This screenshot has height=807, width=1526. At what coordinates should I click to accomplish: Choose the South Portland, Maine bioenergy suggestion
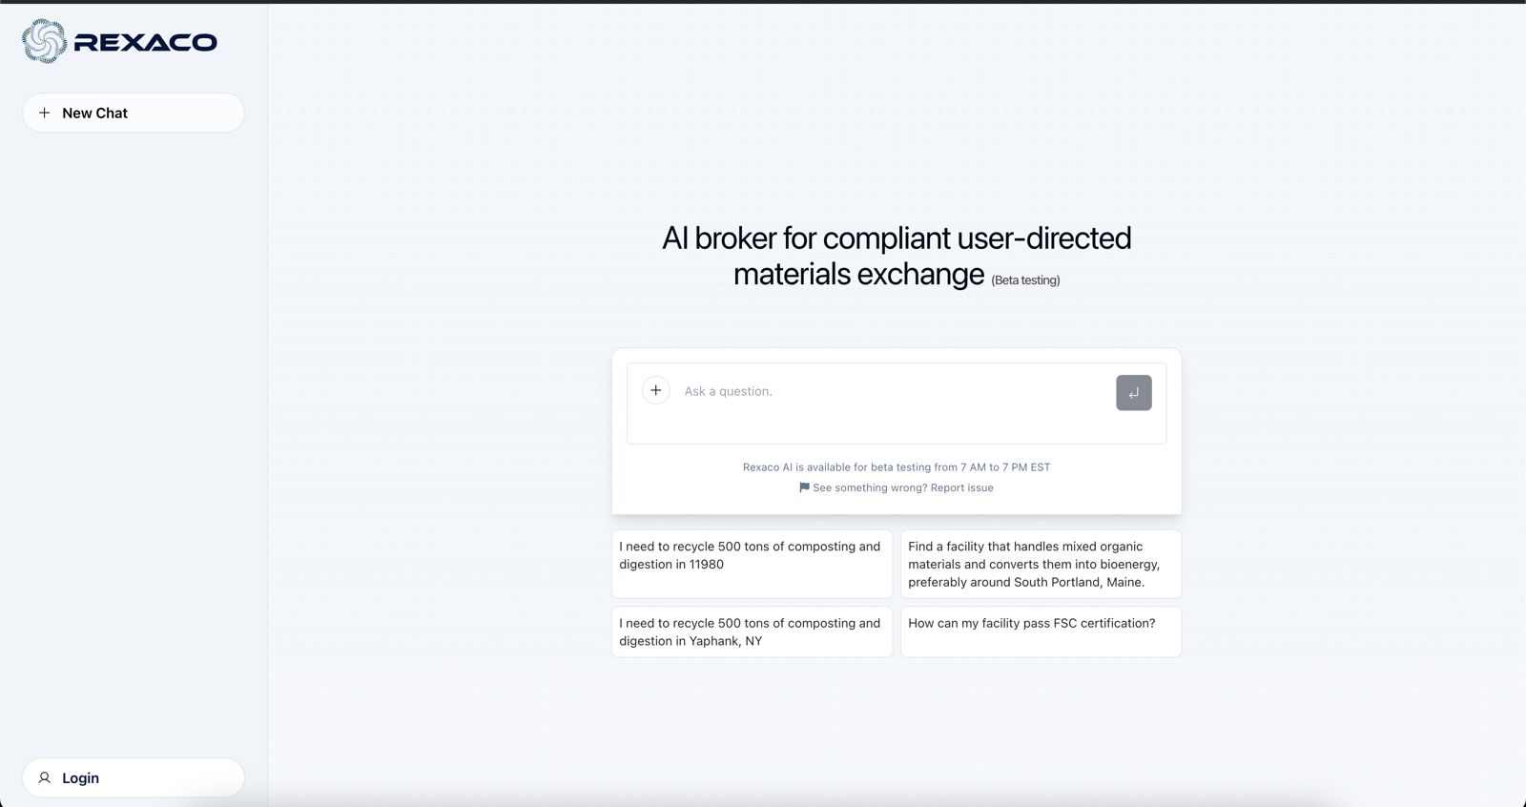point(1041,564)
